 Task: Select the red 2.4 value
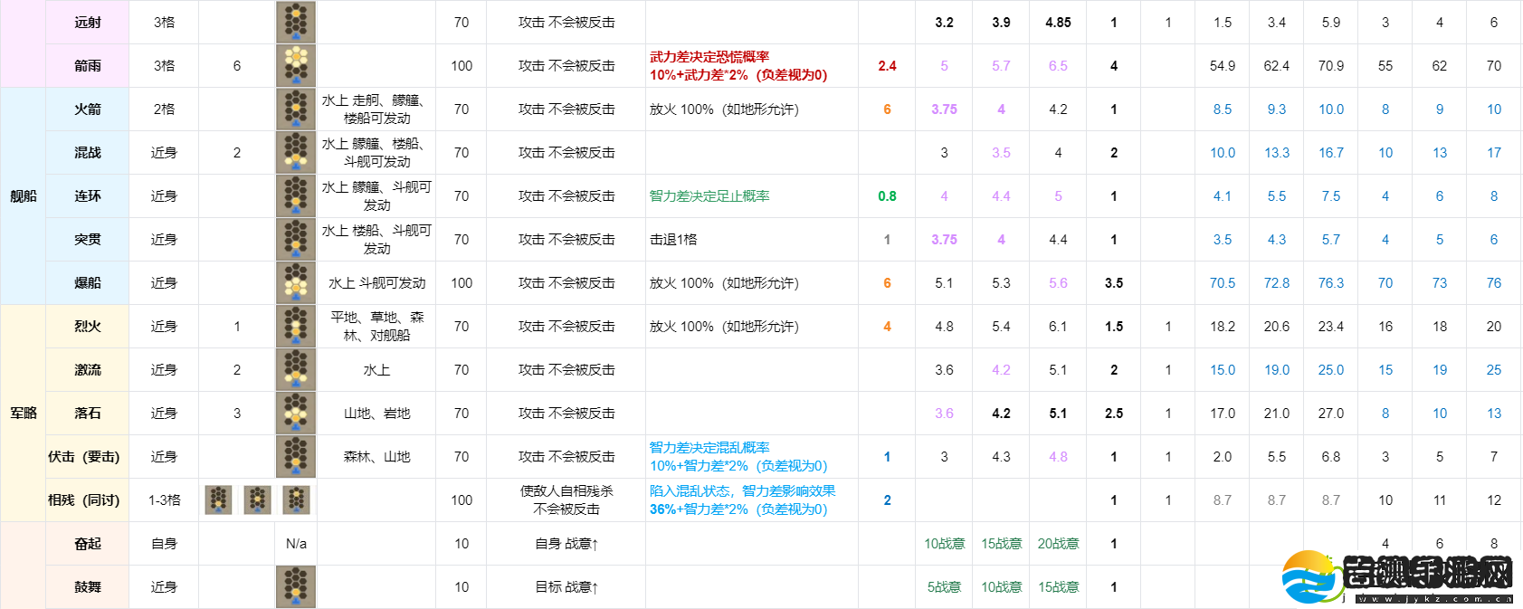pyautogui.click(x=887, y=66)
